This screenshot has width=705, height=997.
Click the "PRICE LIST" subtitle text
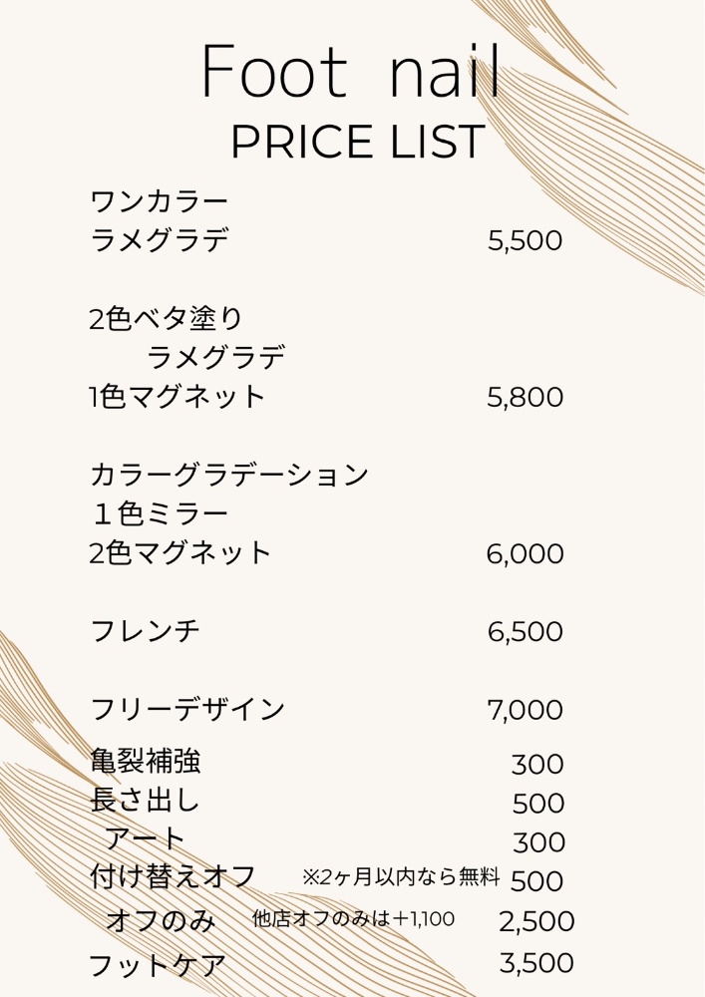[x=357, y=143]
